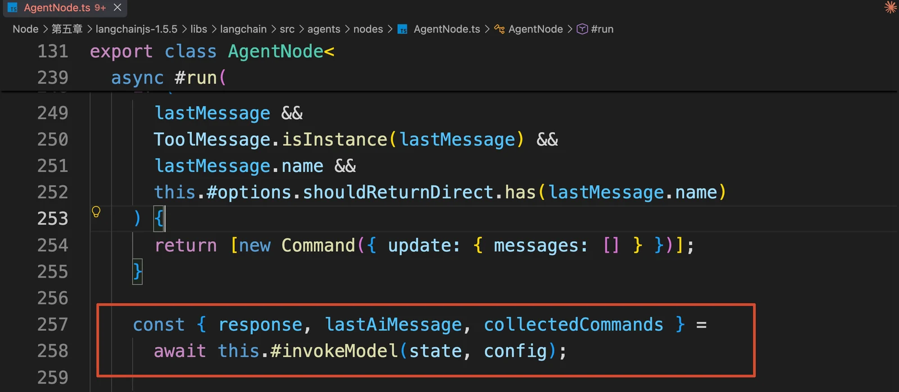This screenshot has width=899, height=392.
Task: Click the 'Command' class name on line 254
Action: coord(319,245)
